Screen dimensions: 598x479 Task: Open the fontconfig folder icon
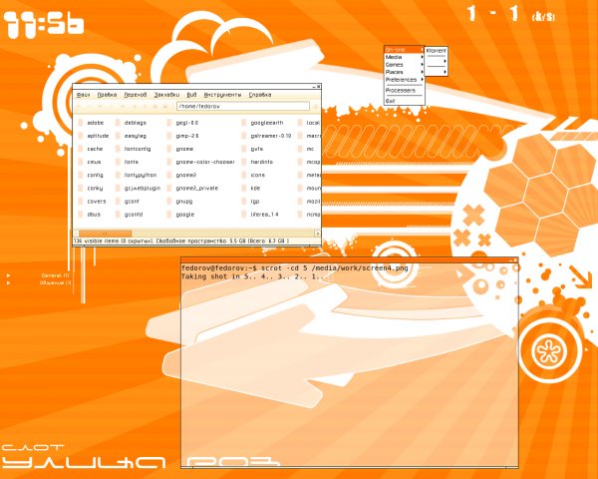[118, 149]
